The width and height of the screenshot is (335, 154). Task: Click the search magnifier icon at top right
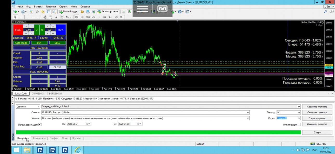[325, 12]
